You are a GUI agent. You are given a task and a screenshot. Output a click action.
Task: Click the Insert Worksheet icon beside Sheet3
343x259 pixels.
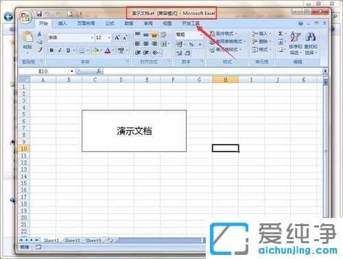110,240
